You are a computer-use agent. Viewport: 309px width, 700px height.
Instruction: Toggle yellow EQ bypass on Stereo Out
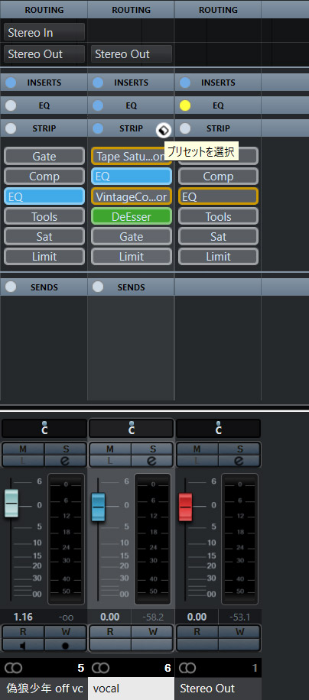(185, 105)
